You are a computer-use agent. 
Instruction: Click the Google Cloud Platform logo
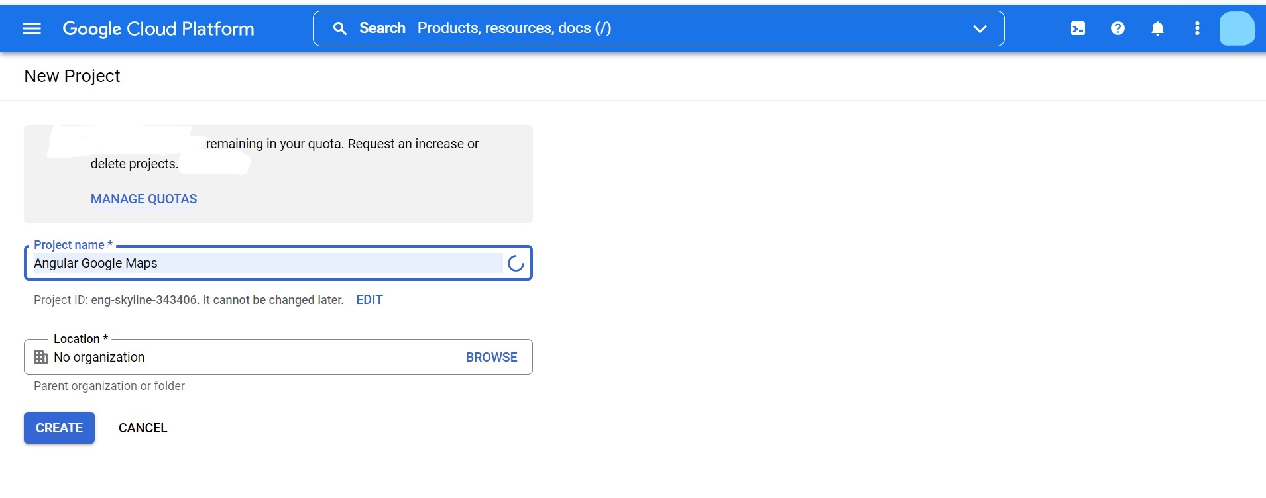[x=158, y=28]
